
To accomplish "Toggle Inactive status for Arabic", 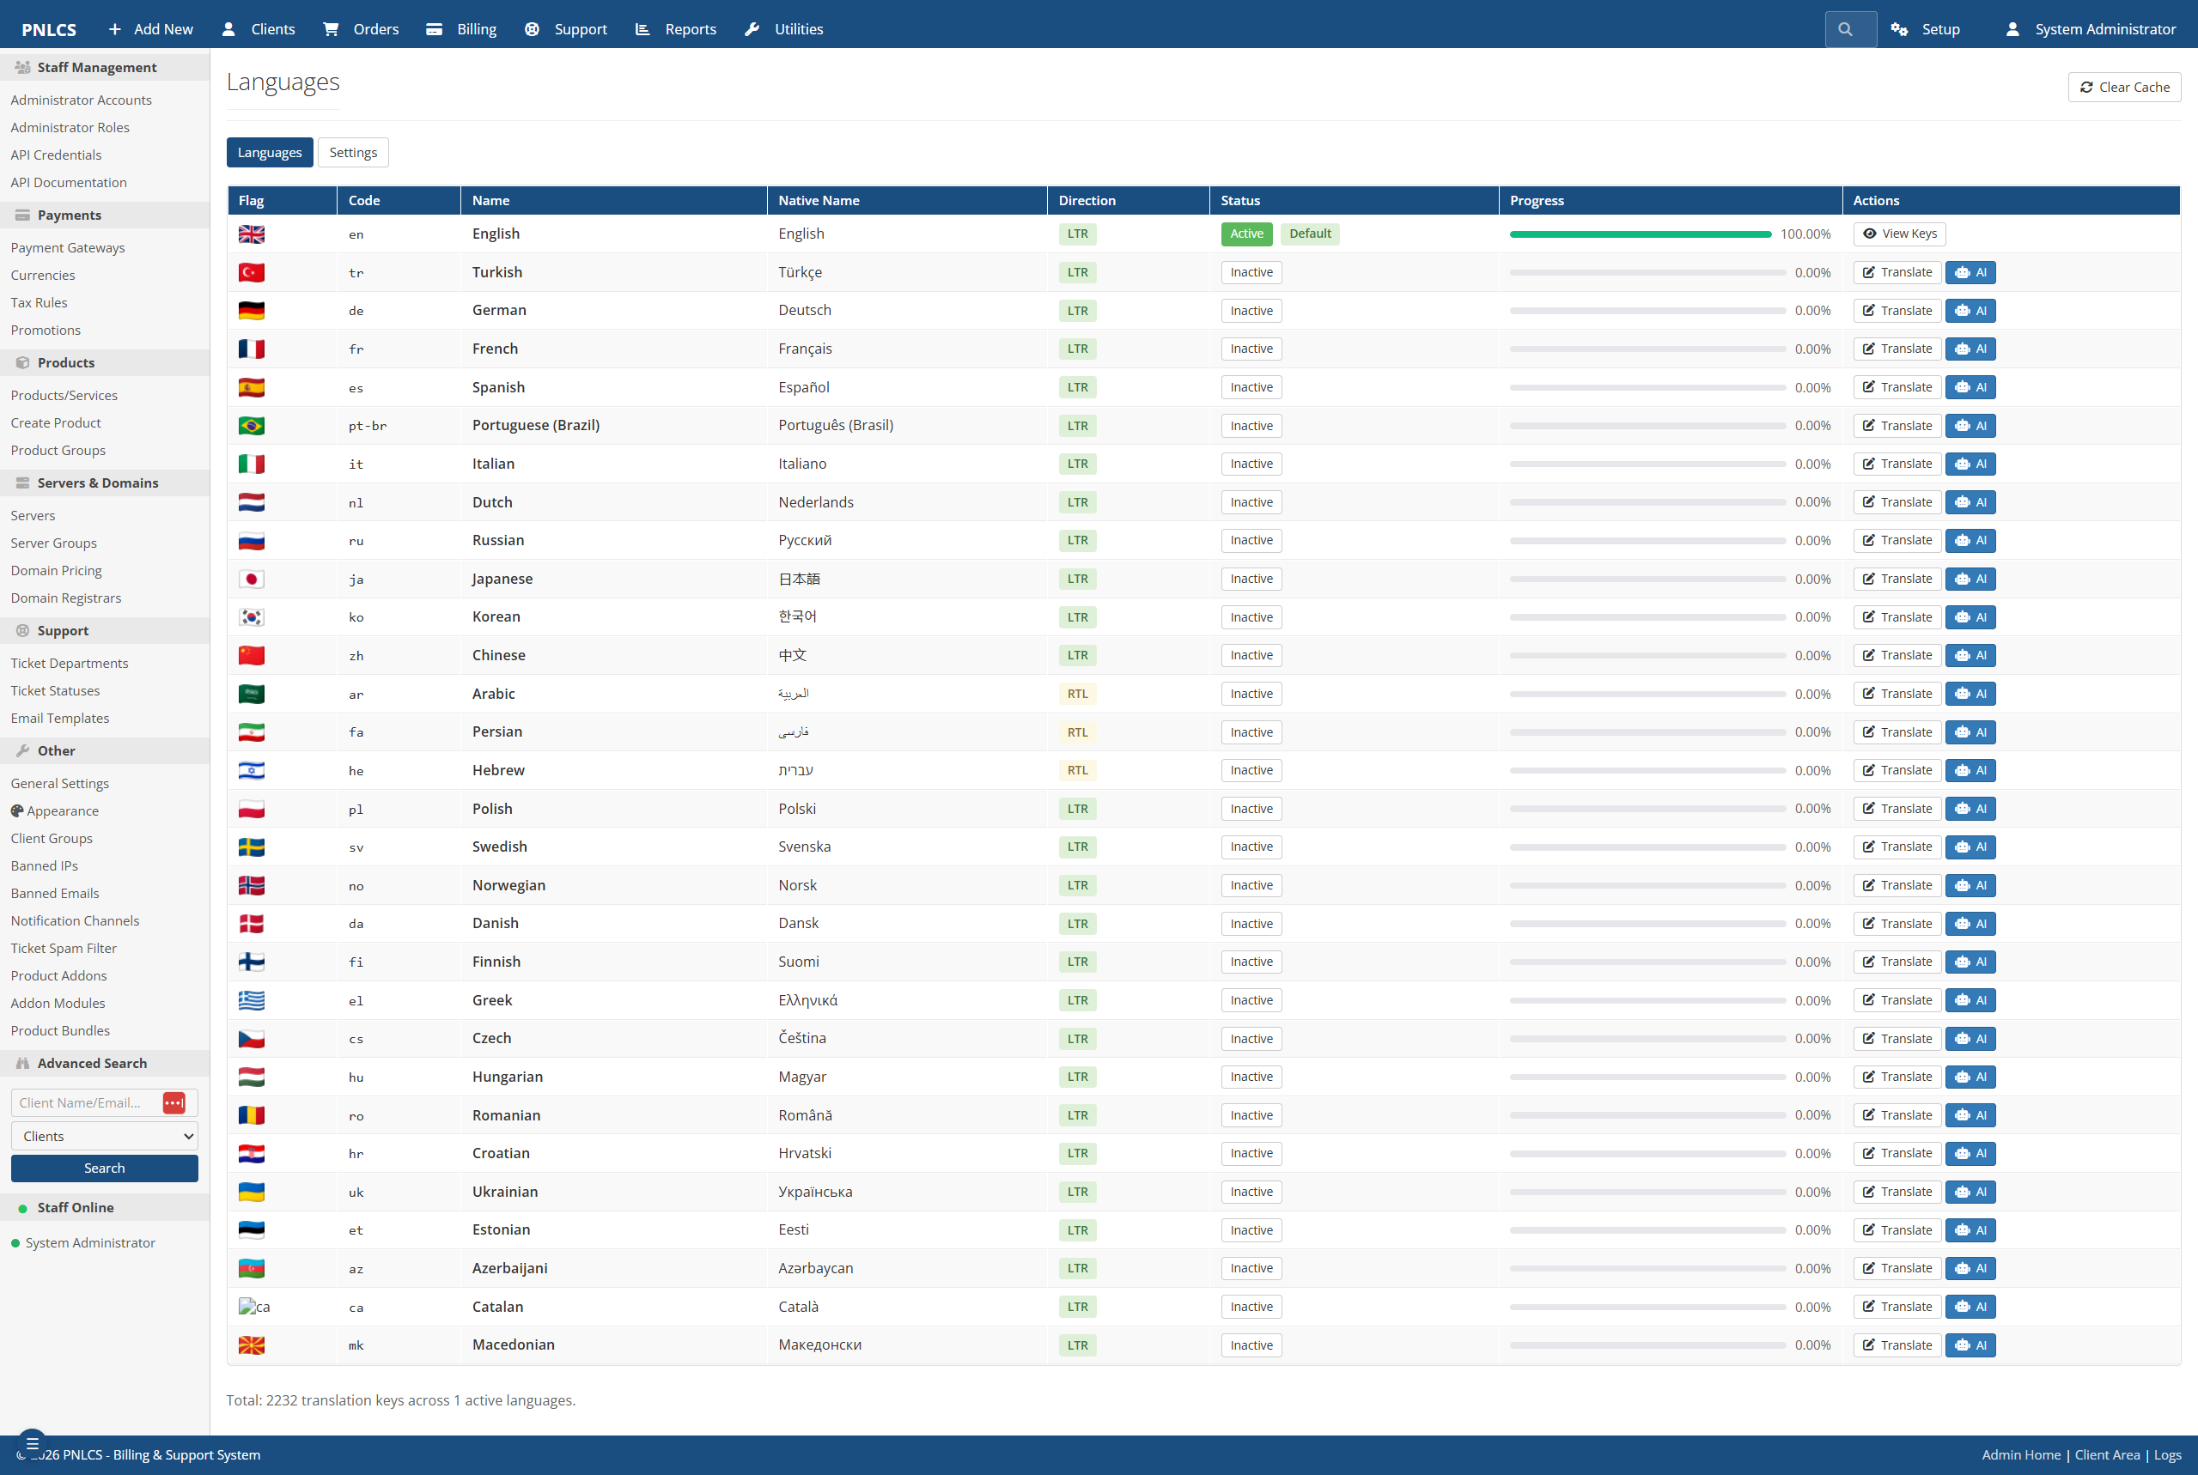I will tap(1251, 694).
